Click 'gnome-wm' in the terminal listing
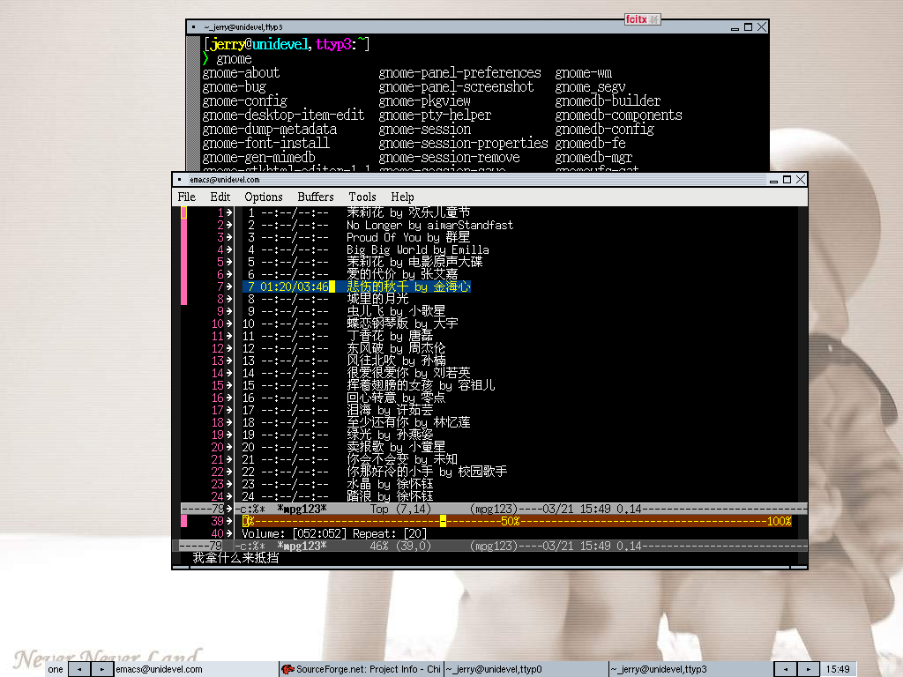 [x=584, y=73]
